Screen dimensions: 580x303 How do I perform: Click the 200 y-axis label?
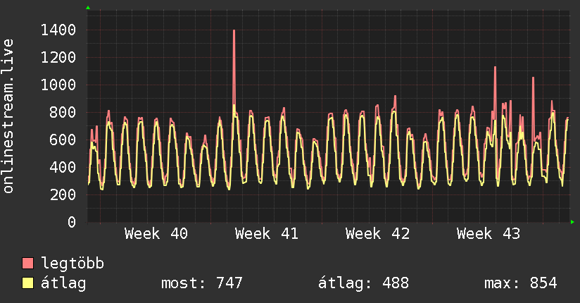[x=63, y=194]
